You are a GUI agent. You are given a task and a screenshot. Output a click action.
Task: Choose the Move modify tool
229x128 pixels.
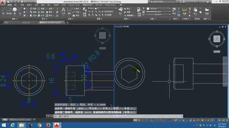point(33,9)
